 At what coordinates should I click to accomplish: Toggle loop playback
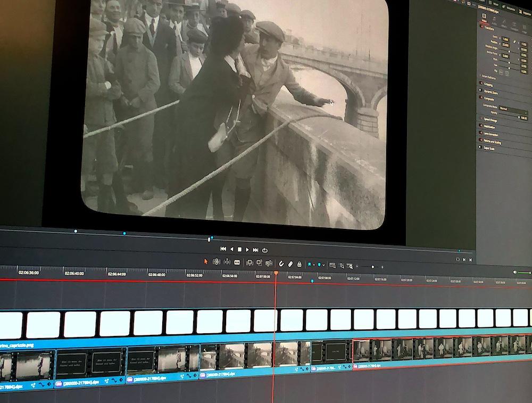click(265, 251)
